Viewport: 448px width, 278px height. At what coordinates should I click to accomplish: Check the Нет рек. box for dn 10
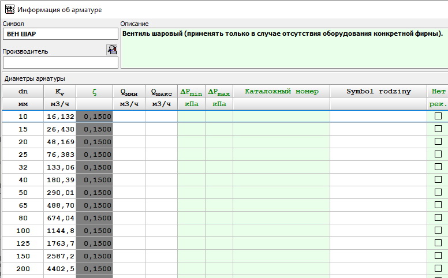[438, 116]
